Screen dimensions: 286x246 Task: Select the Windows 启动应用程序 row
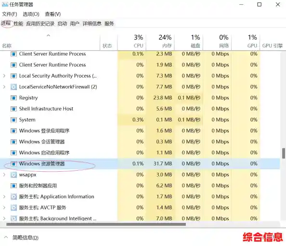(140, 153)
